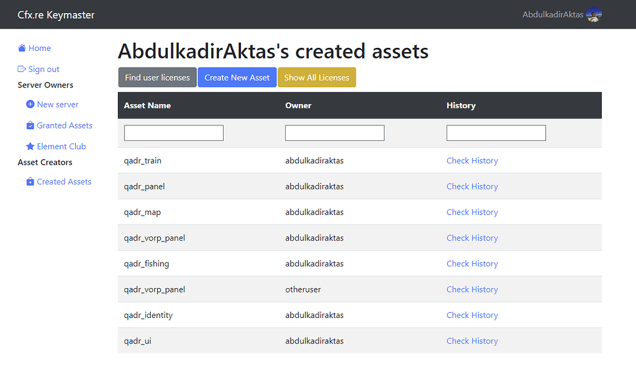Viewport: 636px width, 380px height.
Task: Click the History column filter field
Action: coord(496,132)
